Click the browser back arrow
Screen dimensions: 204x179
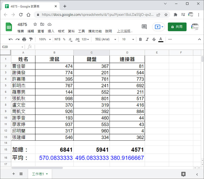coord(6,15)
